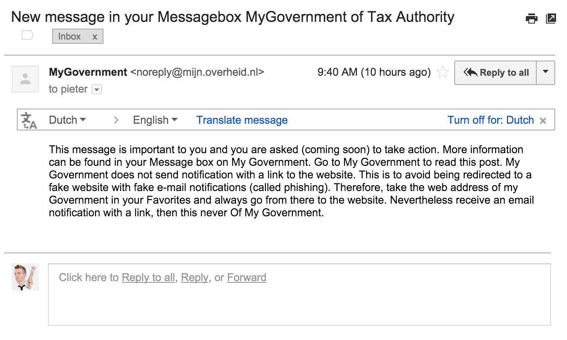Click 'Turn off for: Dutch'
Viewport: 567px width, 340px height.
click(x=491, y=120)
